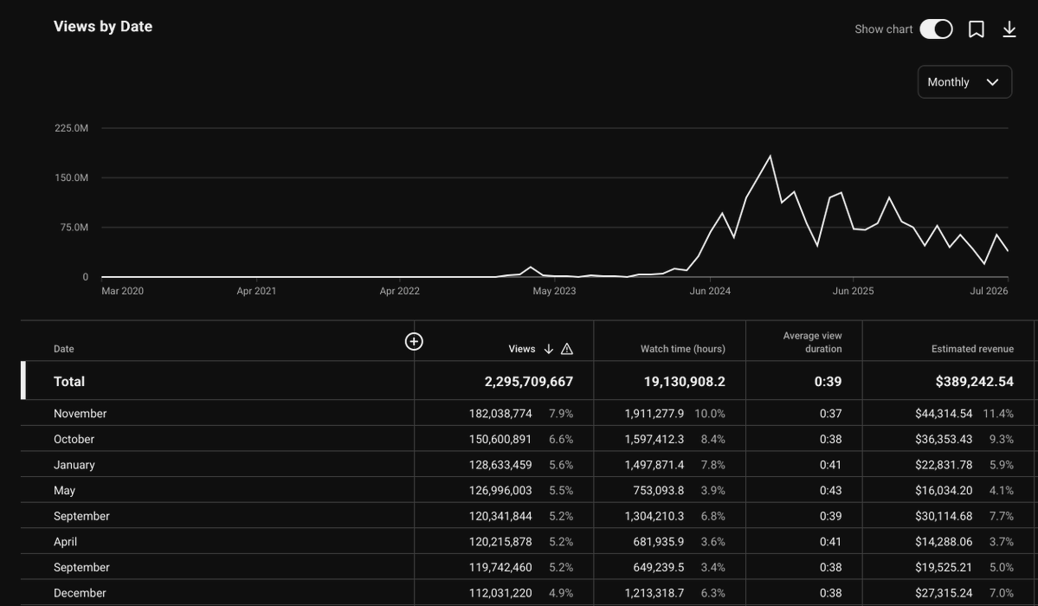Click the Jul 2026 x-axis label
This screenshot has width=1038, height=606.
tap(989, 291)
